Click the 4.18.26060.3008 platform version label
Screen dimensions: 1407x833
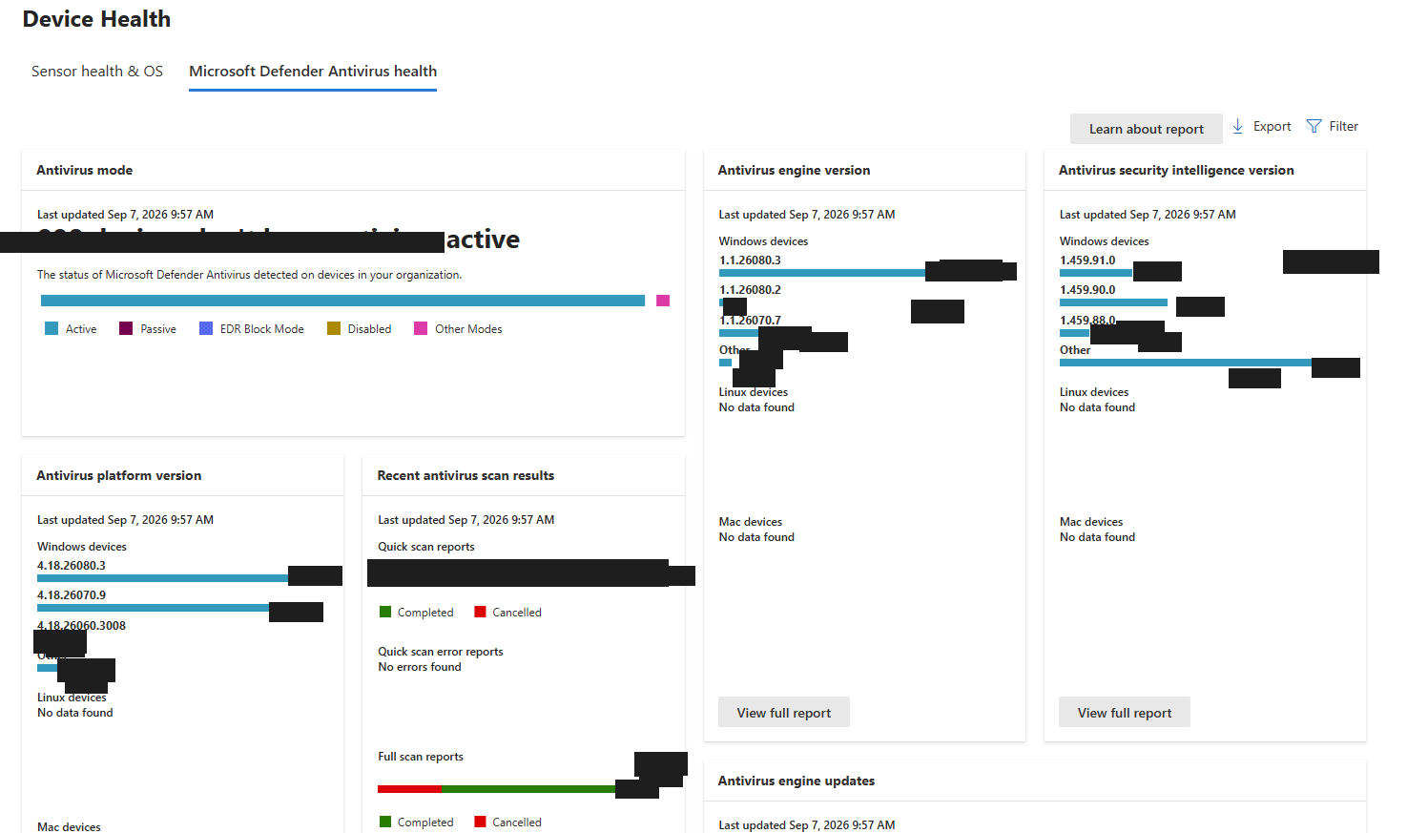pos(81,626)
